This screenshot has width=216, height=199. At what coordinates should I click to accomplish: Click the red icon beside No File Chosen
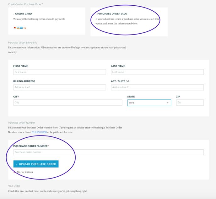(14, 172)
